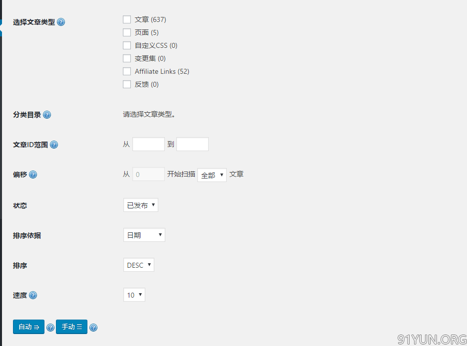Toggle the 反馈 (0) checkbox
467x346 pixels.
127,84
